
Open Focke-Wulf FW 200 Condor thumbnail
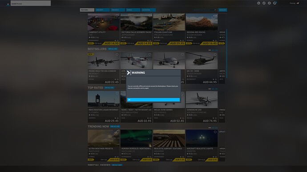pos(104,61)
